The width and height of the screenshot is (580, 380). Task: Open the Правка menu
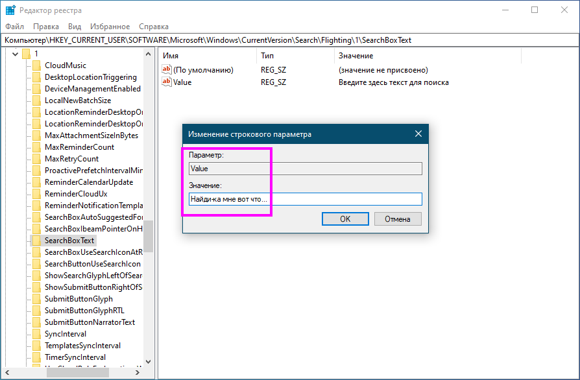click(x=46, y=27)
